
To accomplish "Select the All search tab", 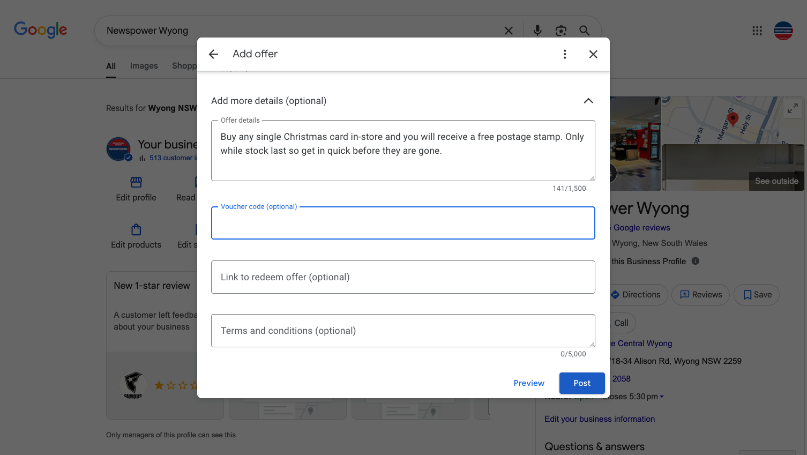I will point(111,66).
